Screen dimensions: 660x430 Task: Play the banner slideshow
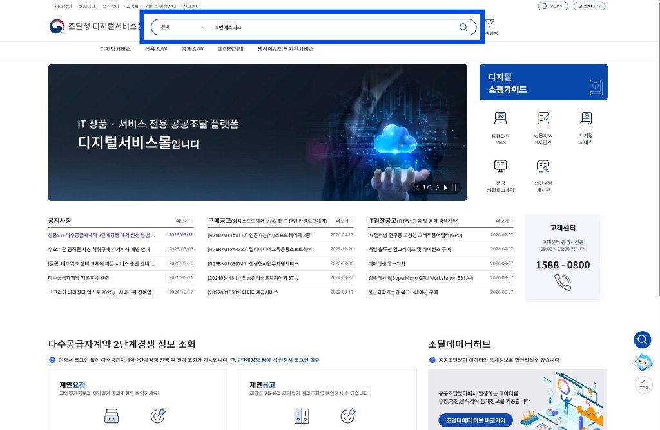click(x=446, y=187)
